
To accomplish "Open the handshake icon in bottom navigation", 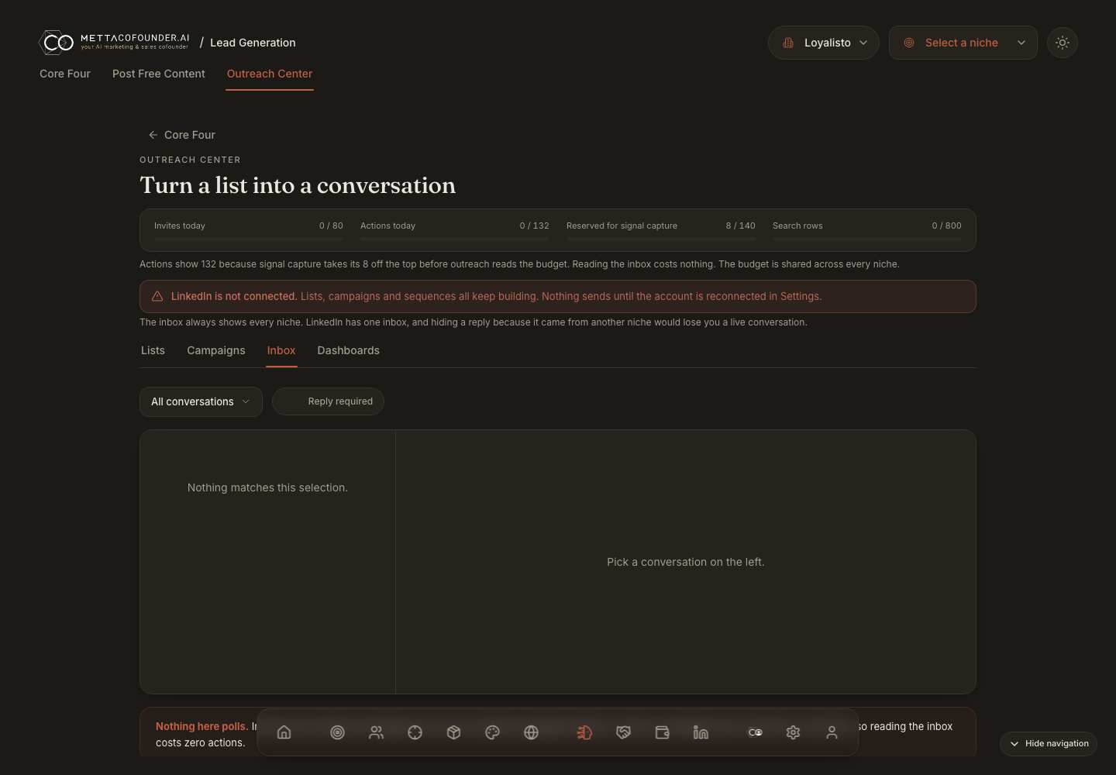I will coord(623,732).
